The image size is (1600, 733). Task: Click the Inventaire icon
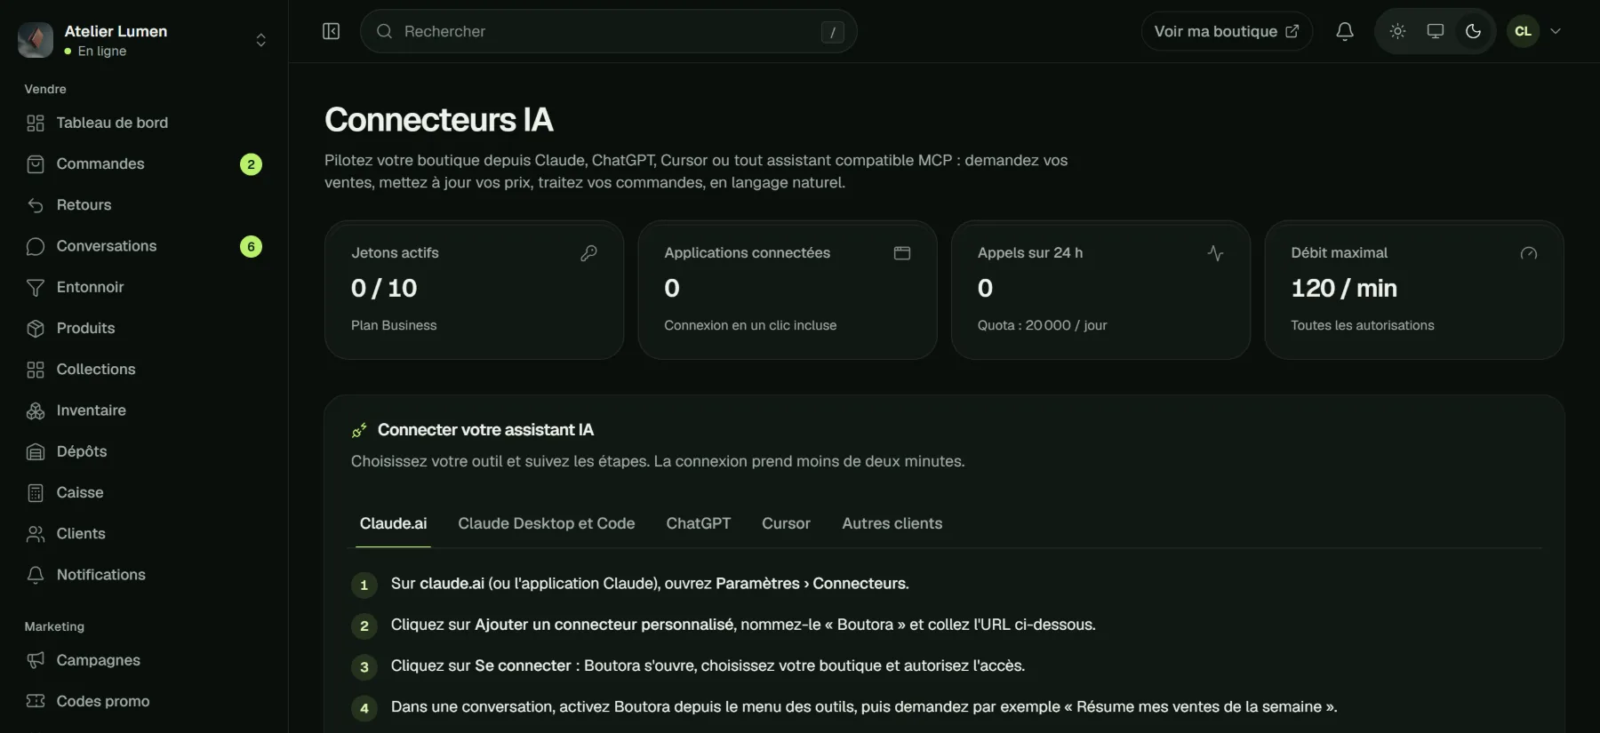(x=36, y=410)
